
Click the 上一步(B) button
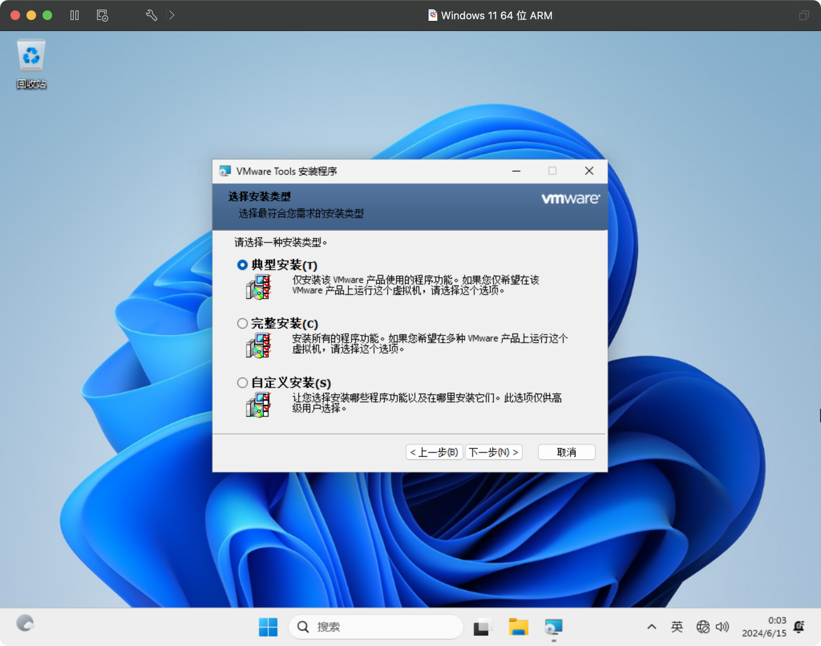point(435,452)
